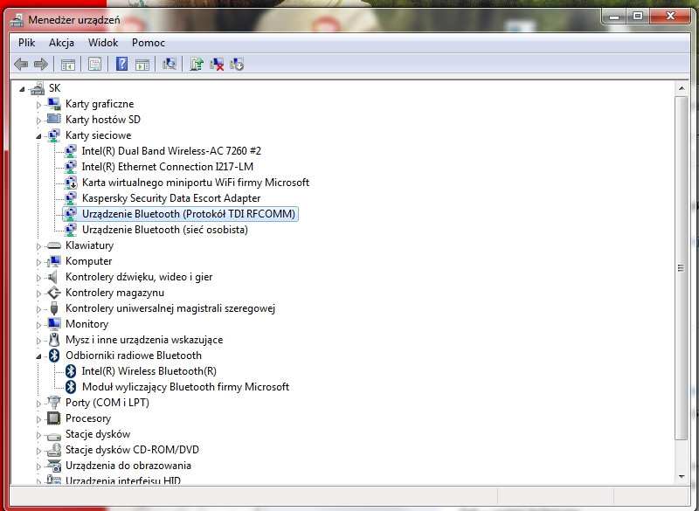Screen dimensions: 699x511
Task: Click the Forward arrow toolbar icon
Action: click(x=41, y=64)
